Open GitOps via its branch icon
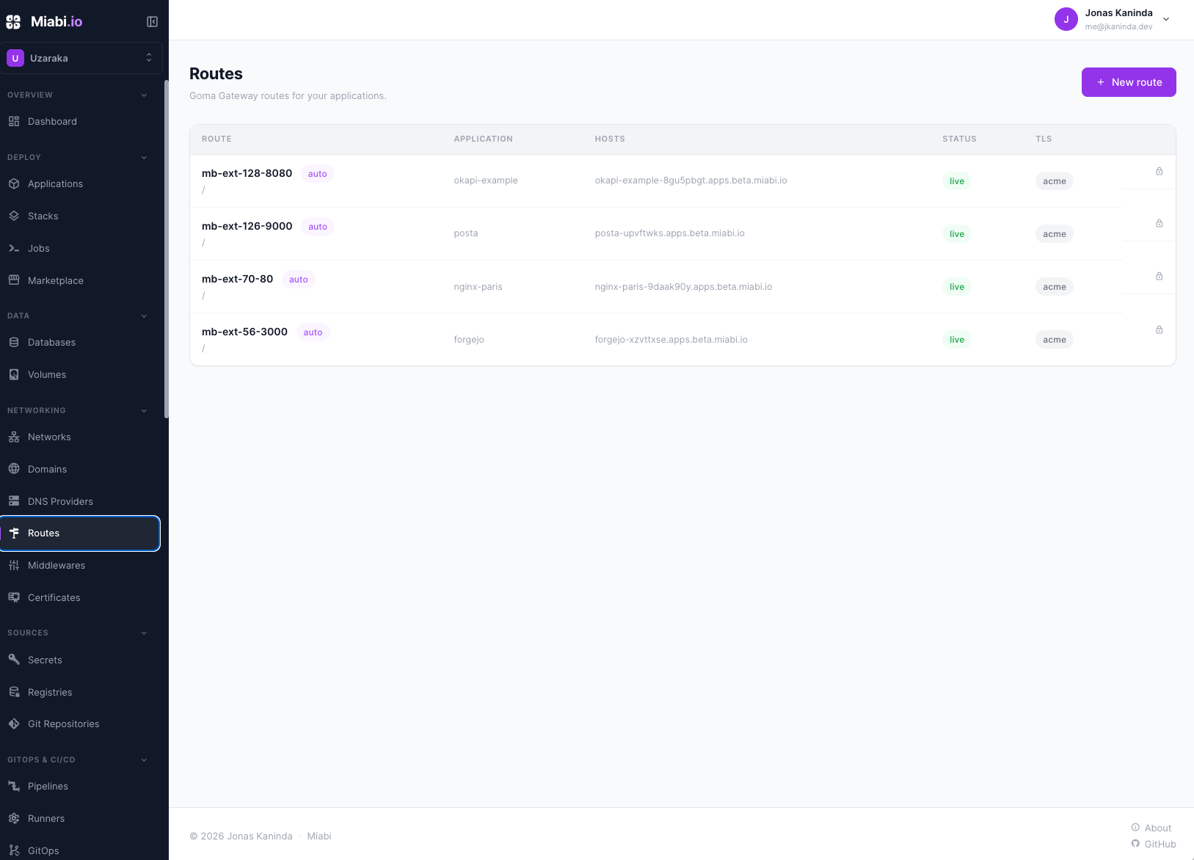The image size is (1194, 860). pyautogui.click(x=14, y=850)
